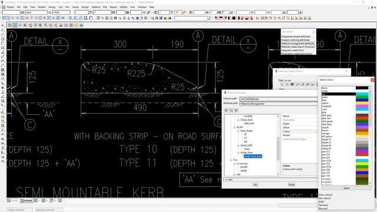Open the Drafting menu
The height and width of the screenshot is (212, 377).
point(96,7)
